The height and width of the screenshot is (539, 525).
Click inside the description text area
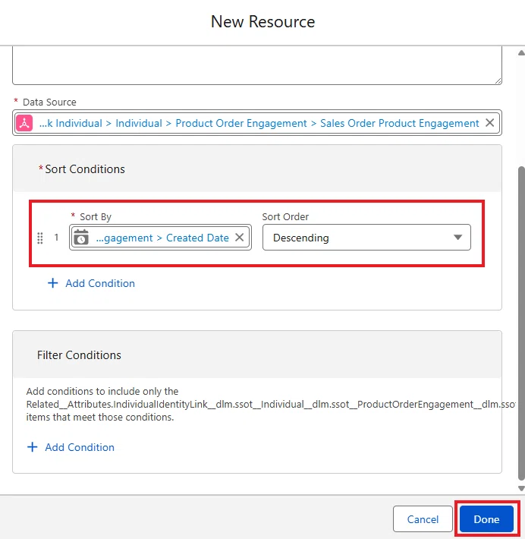[257, 65]
